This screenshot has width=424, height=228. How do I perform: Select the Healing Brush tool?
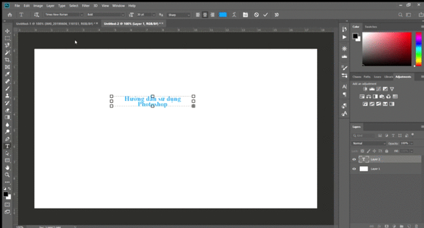click(7, 81)
